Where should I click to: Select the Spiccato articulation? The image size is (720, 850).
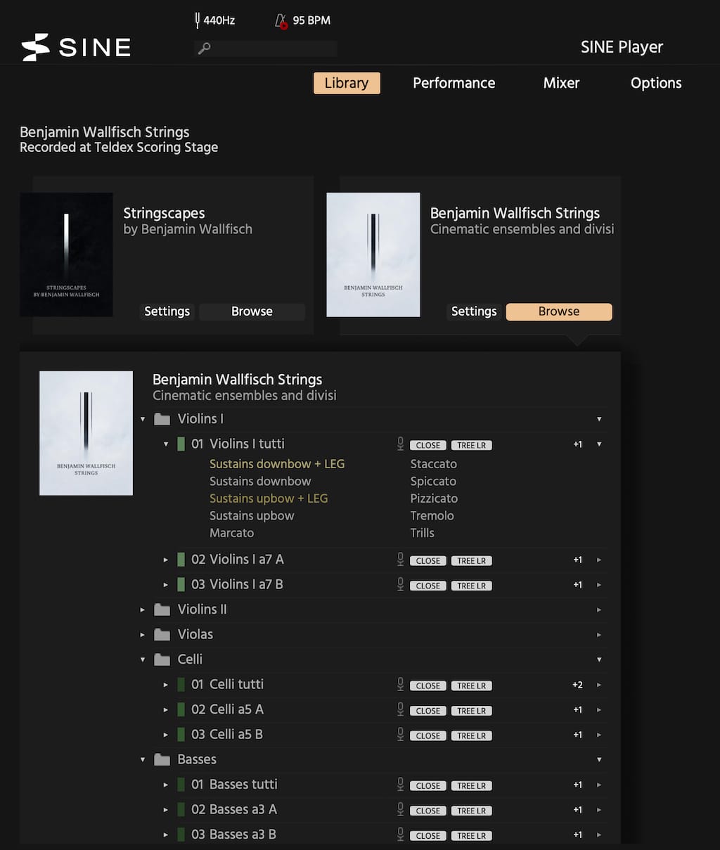(433, 481)
